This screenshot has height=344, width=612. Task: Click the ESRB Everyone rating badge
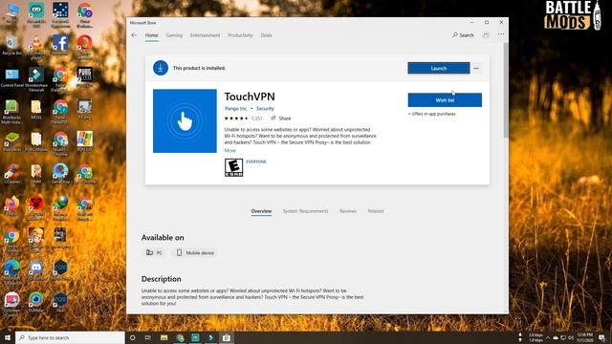[x=233, y=167]
